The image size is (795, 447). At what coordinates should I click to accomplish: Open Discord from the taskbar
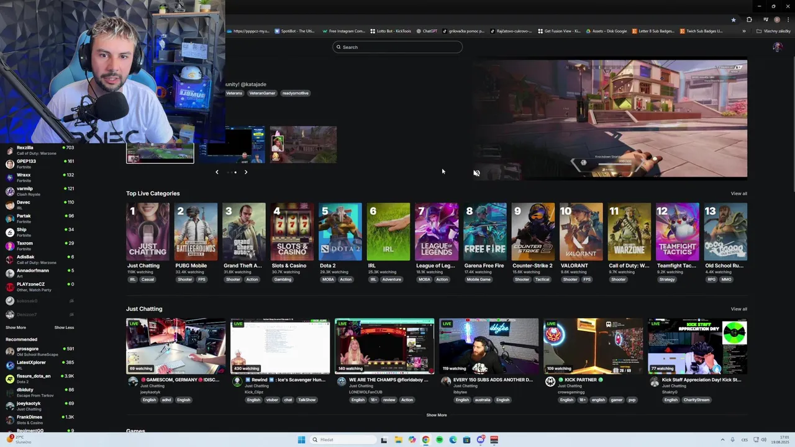tap(480, 440)
